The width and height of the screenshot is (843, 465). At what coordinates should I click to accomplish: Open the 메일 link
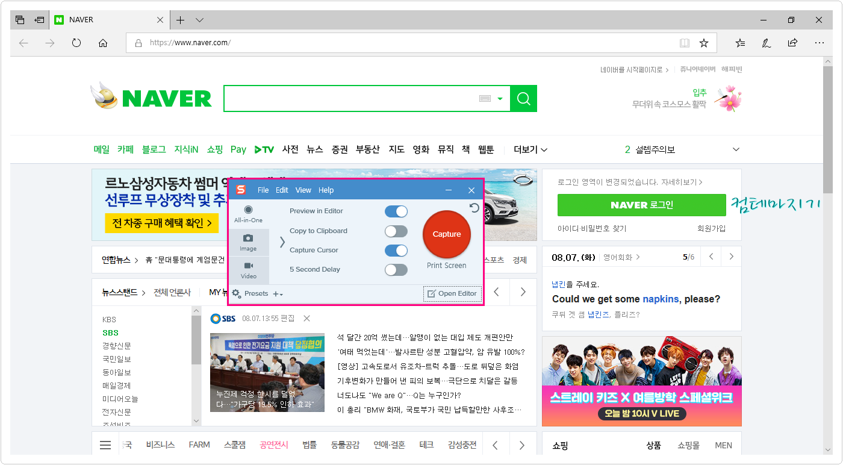click(x=102, y=149)
